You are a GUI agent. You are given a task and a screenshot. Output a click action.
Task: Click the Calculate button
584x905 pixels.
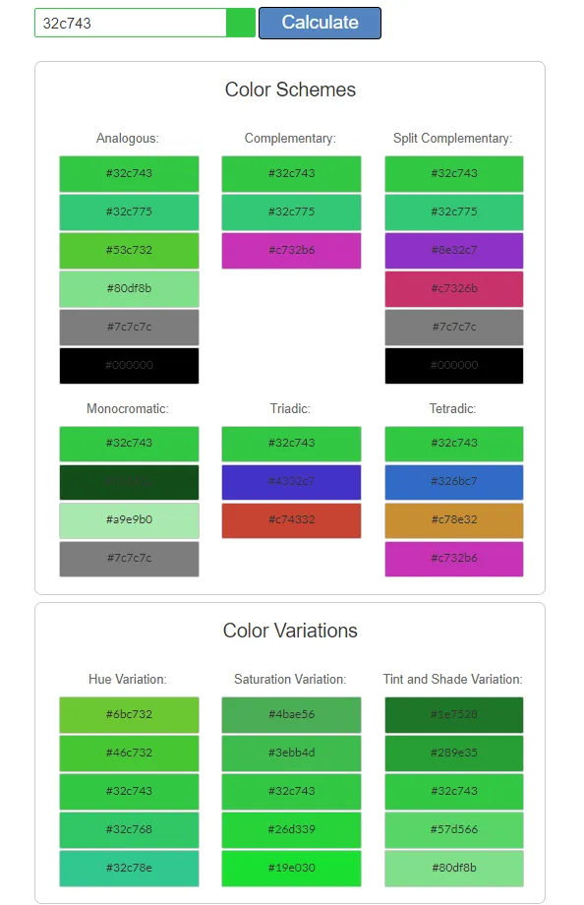pos(320,23)
